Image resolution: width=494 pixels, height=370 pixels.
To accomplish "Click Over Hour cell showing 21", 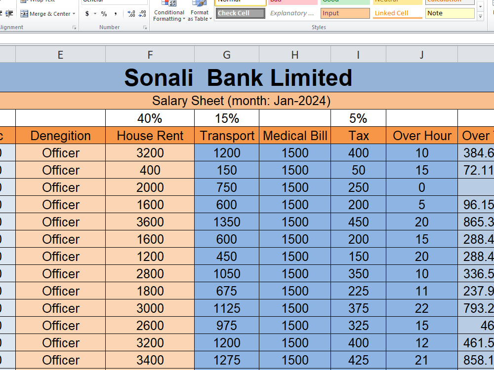I will pyautogui.click(x=422, y=360).
